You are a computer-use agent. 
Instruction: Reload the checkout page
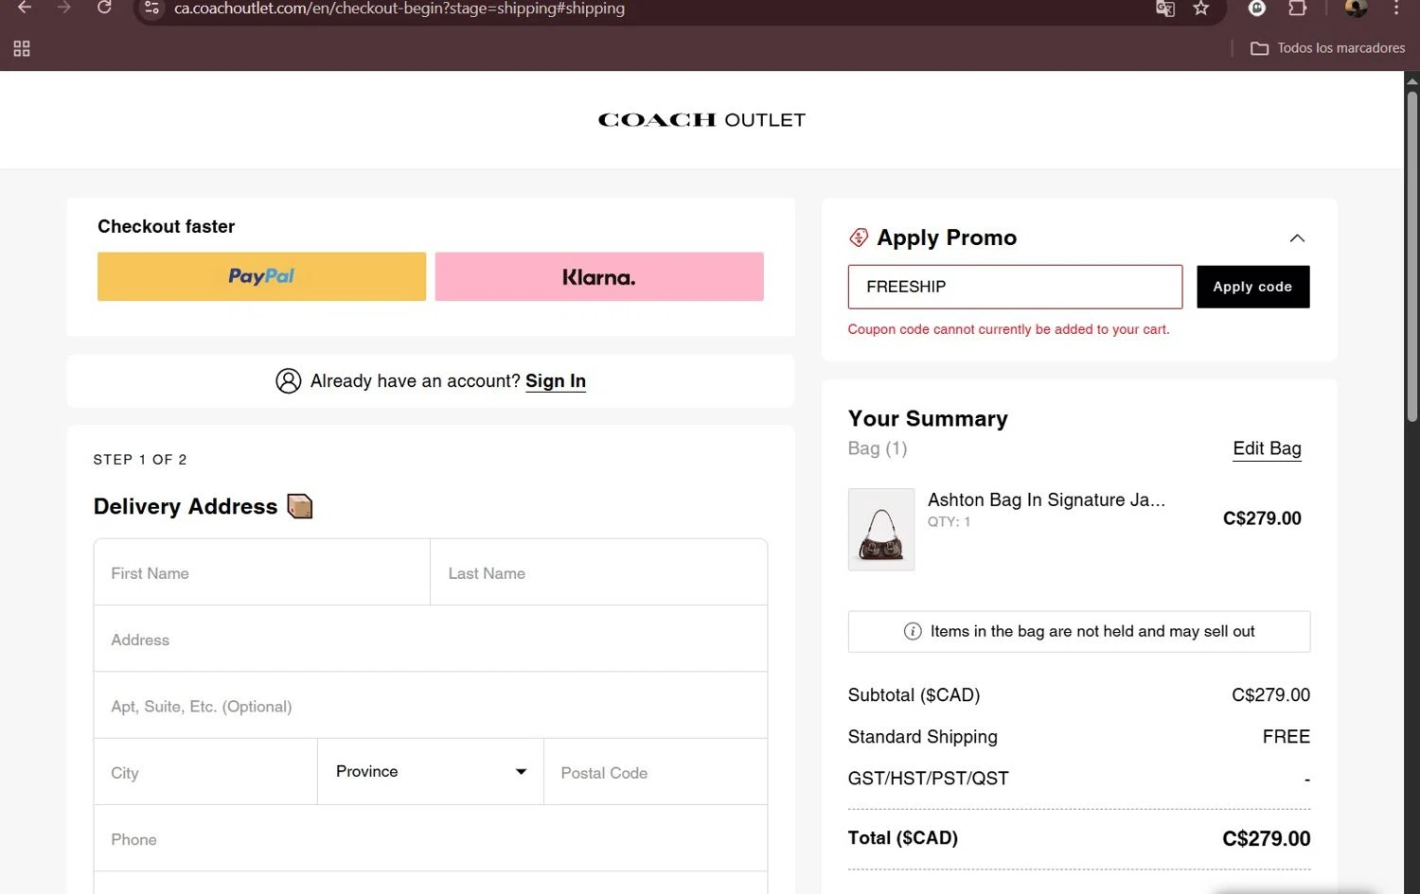(x=104, y=8)
